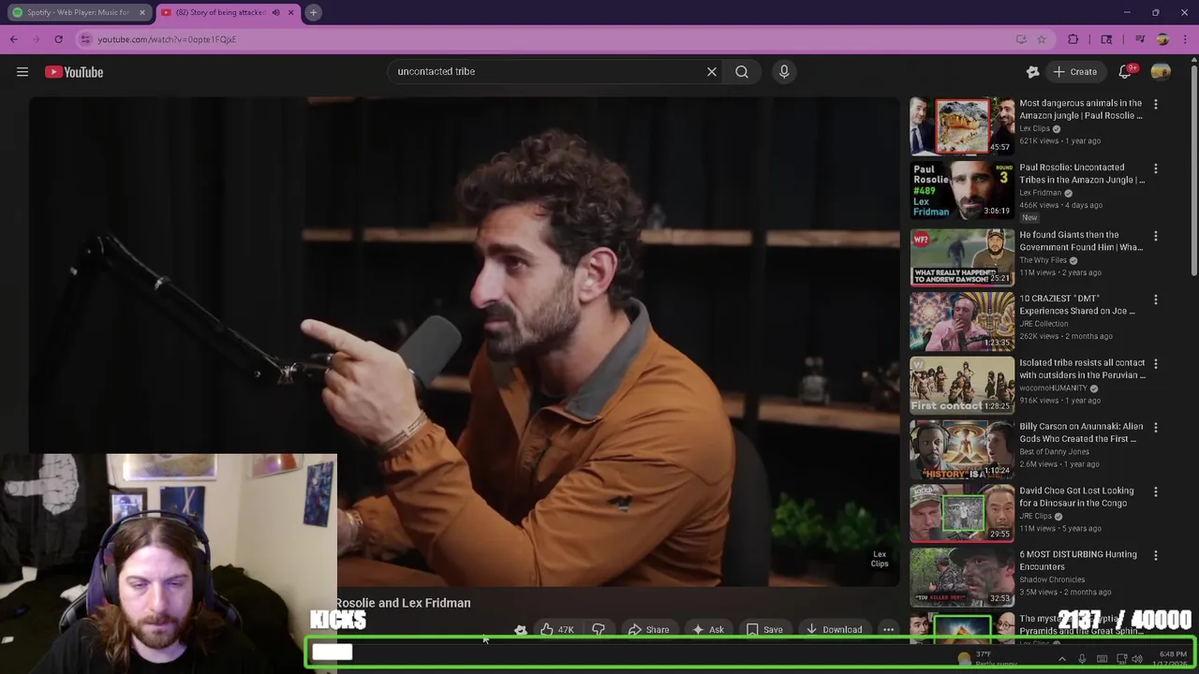Download the video
This screenshot has width=1199, height=674.
pos(834,630)
